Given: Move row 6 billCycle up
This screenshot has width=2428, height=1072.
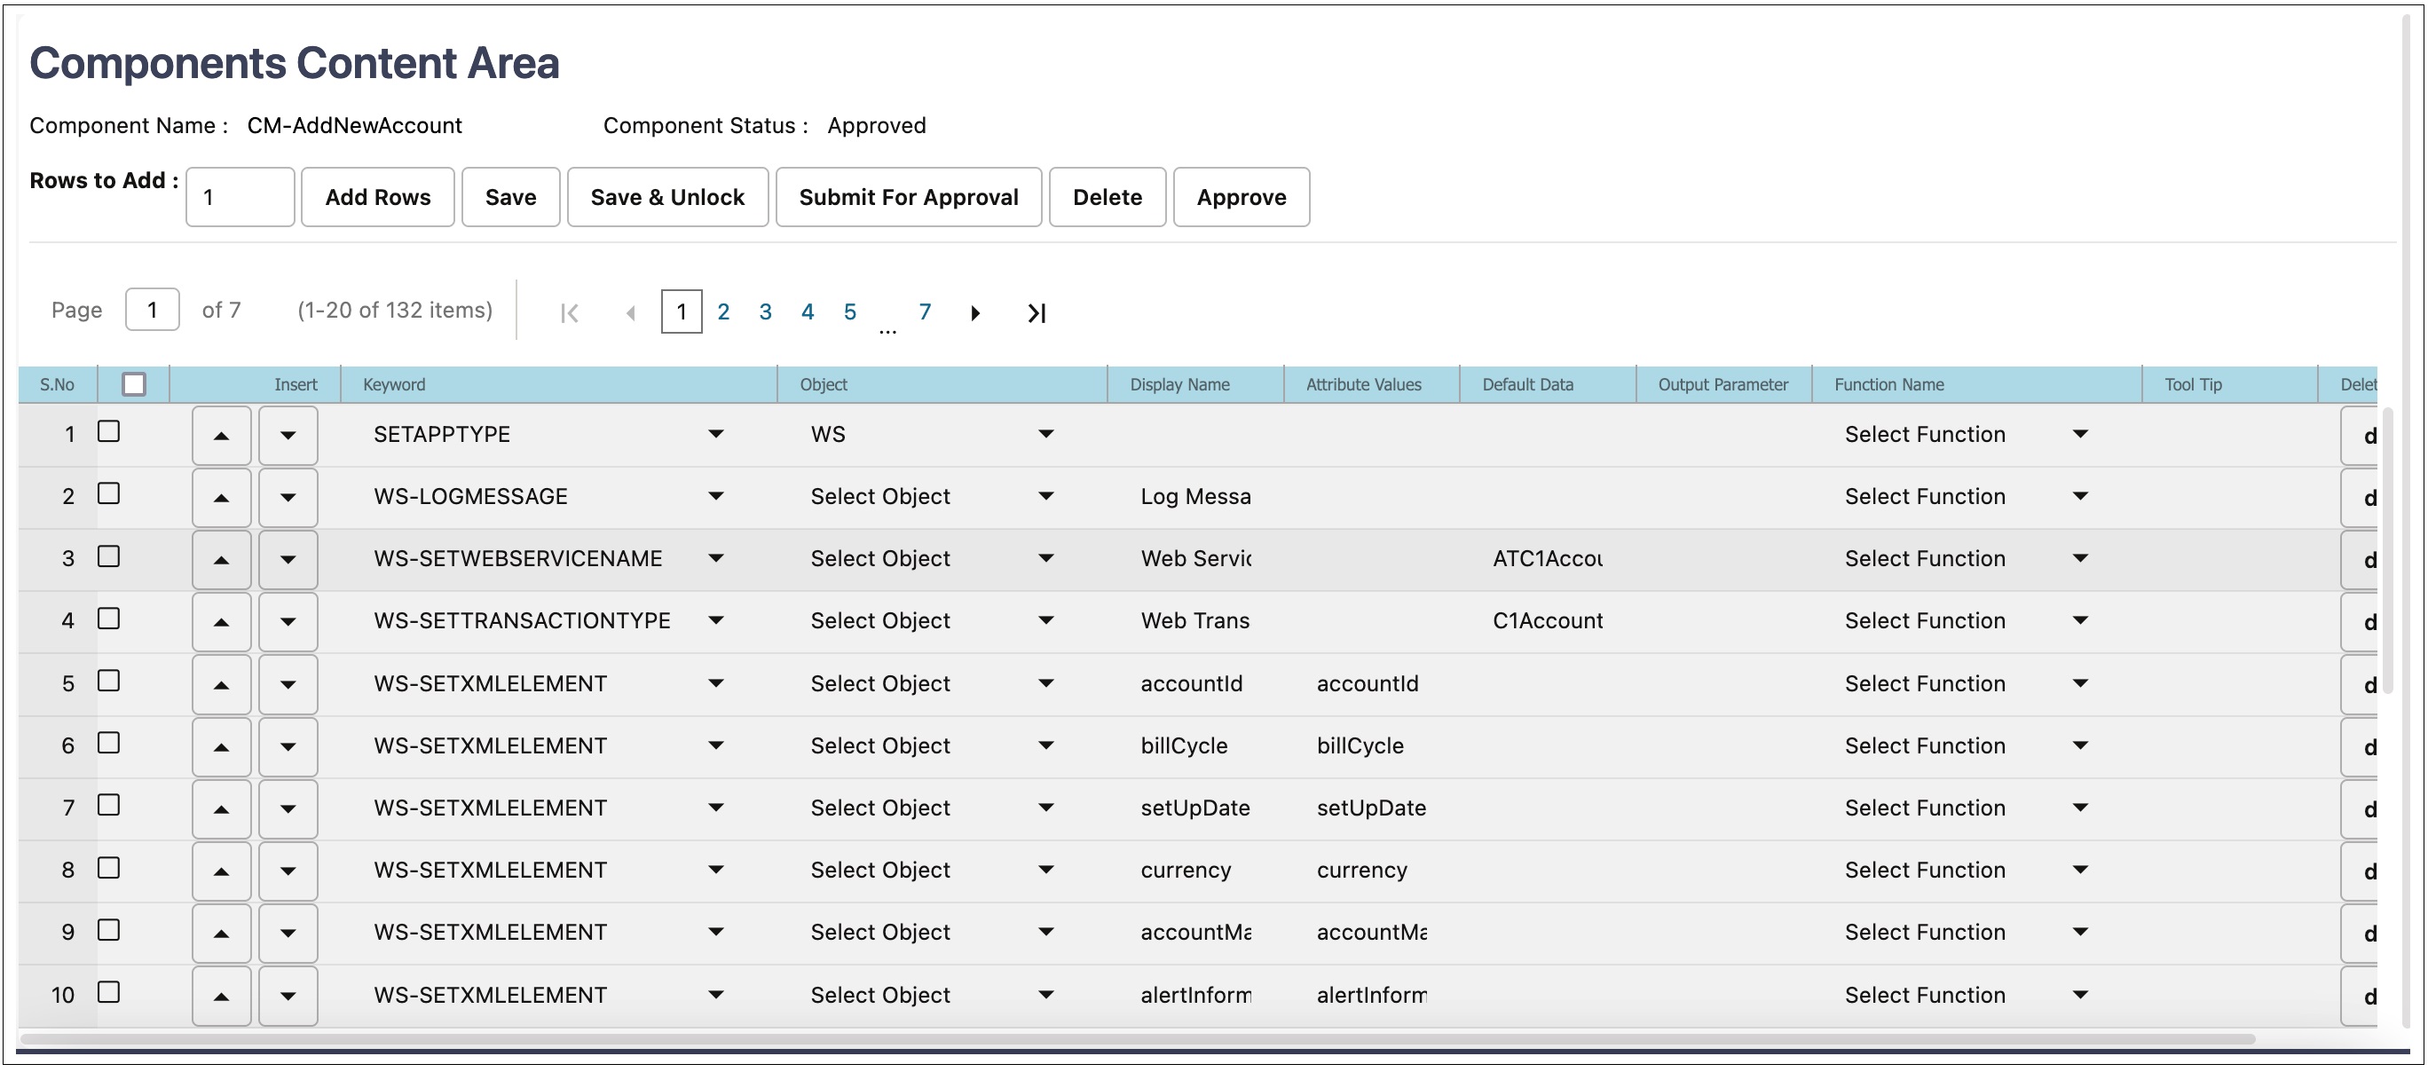Looking at the screenshot, I should [x=222, y=748].
